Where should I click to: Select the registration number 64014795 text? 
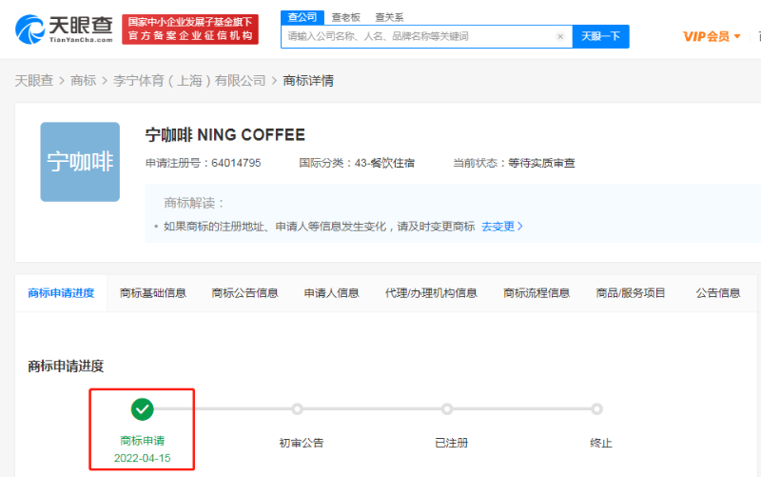pos(236,163)
